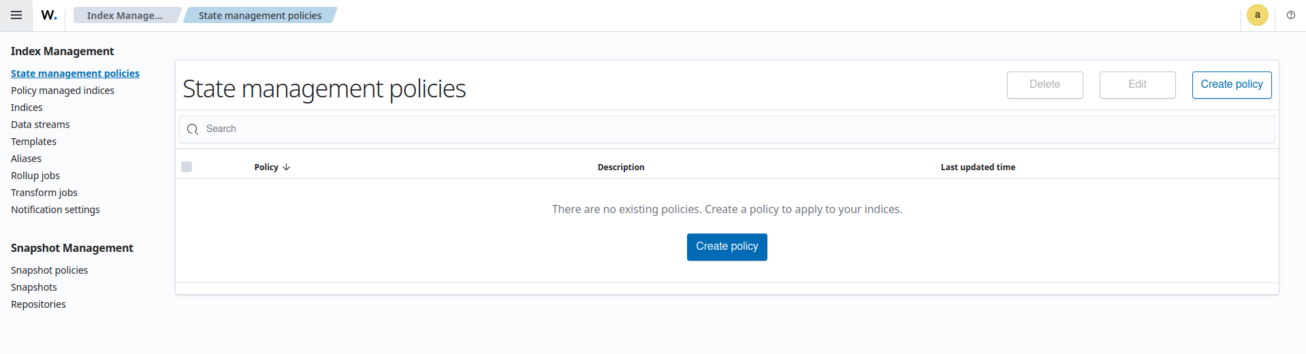Open the user avatar menu

click(x=1257, y=15)
